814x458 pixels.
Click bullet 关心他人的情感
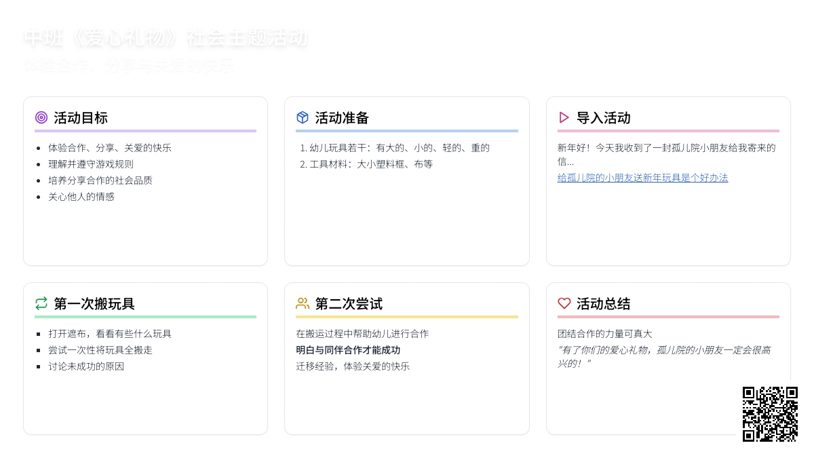[81, 197]
